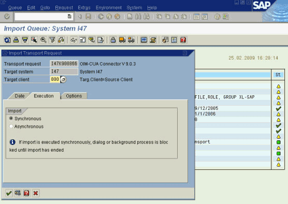Select the Asynchronous import radio button
288x204 pixels.
11,126
